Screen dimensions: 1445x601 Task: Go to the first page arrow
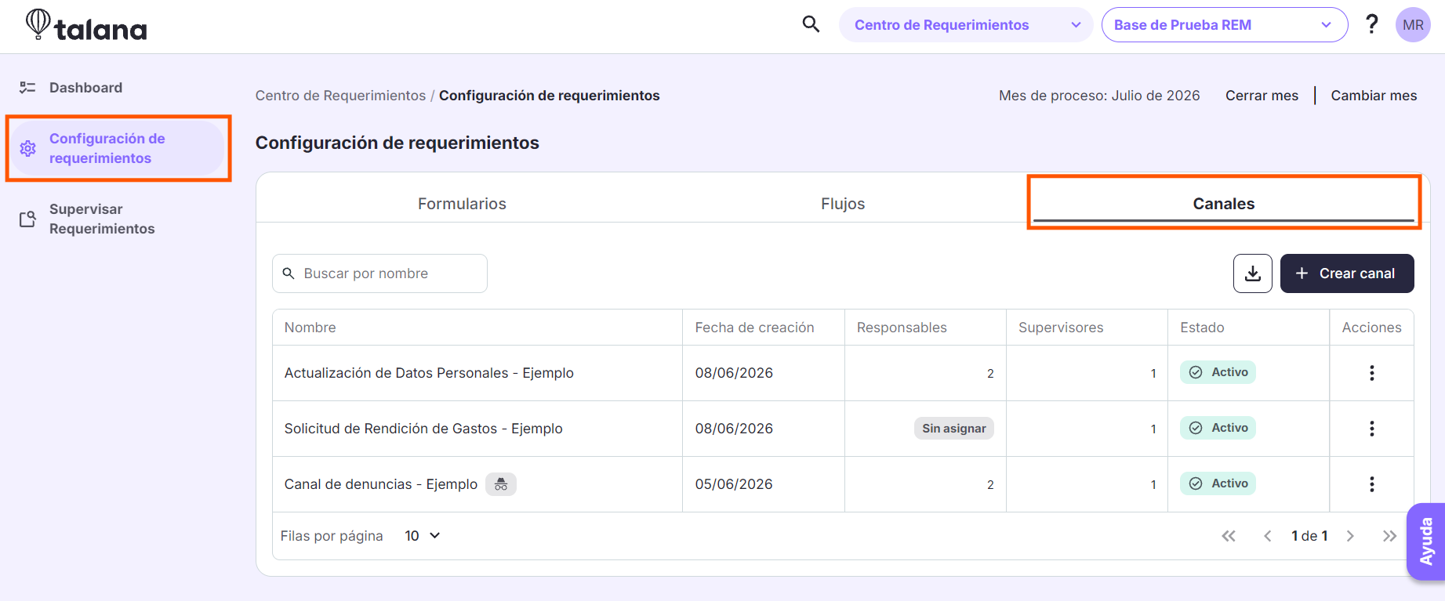click(x=1229, y=536)
